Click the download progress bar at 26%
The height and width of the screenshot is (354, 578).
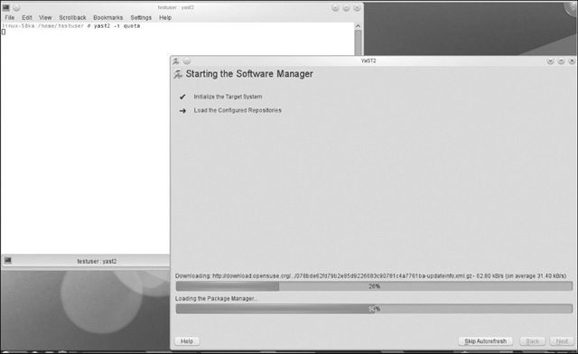(374, 286)
